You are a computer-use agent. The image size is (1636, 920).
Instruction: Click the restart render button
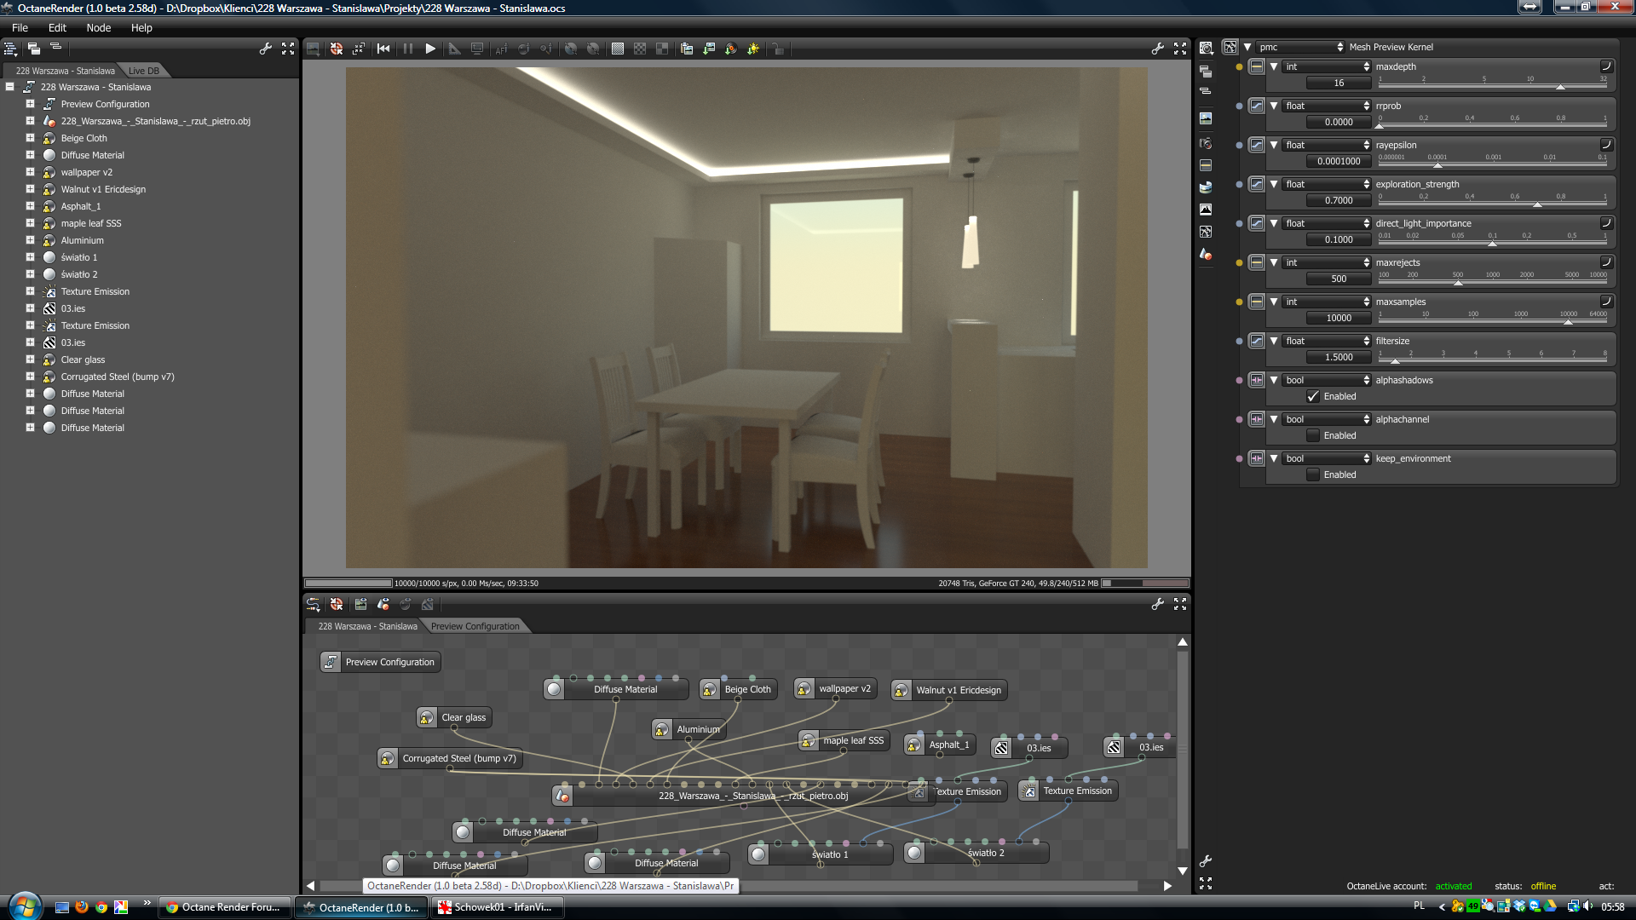tap(383, 49)
